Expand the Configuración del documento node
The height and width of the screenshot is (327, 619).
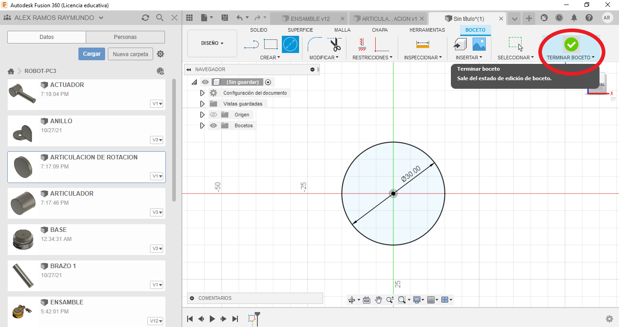(x=202, y=93)
